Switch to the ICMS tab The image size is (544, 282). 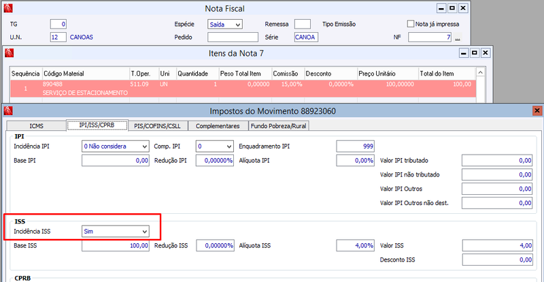(36, 126)
